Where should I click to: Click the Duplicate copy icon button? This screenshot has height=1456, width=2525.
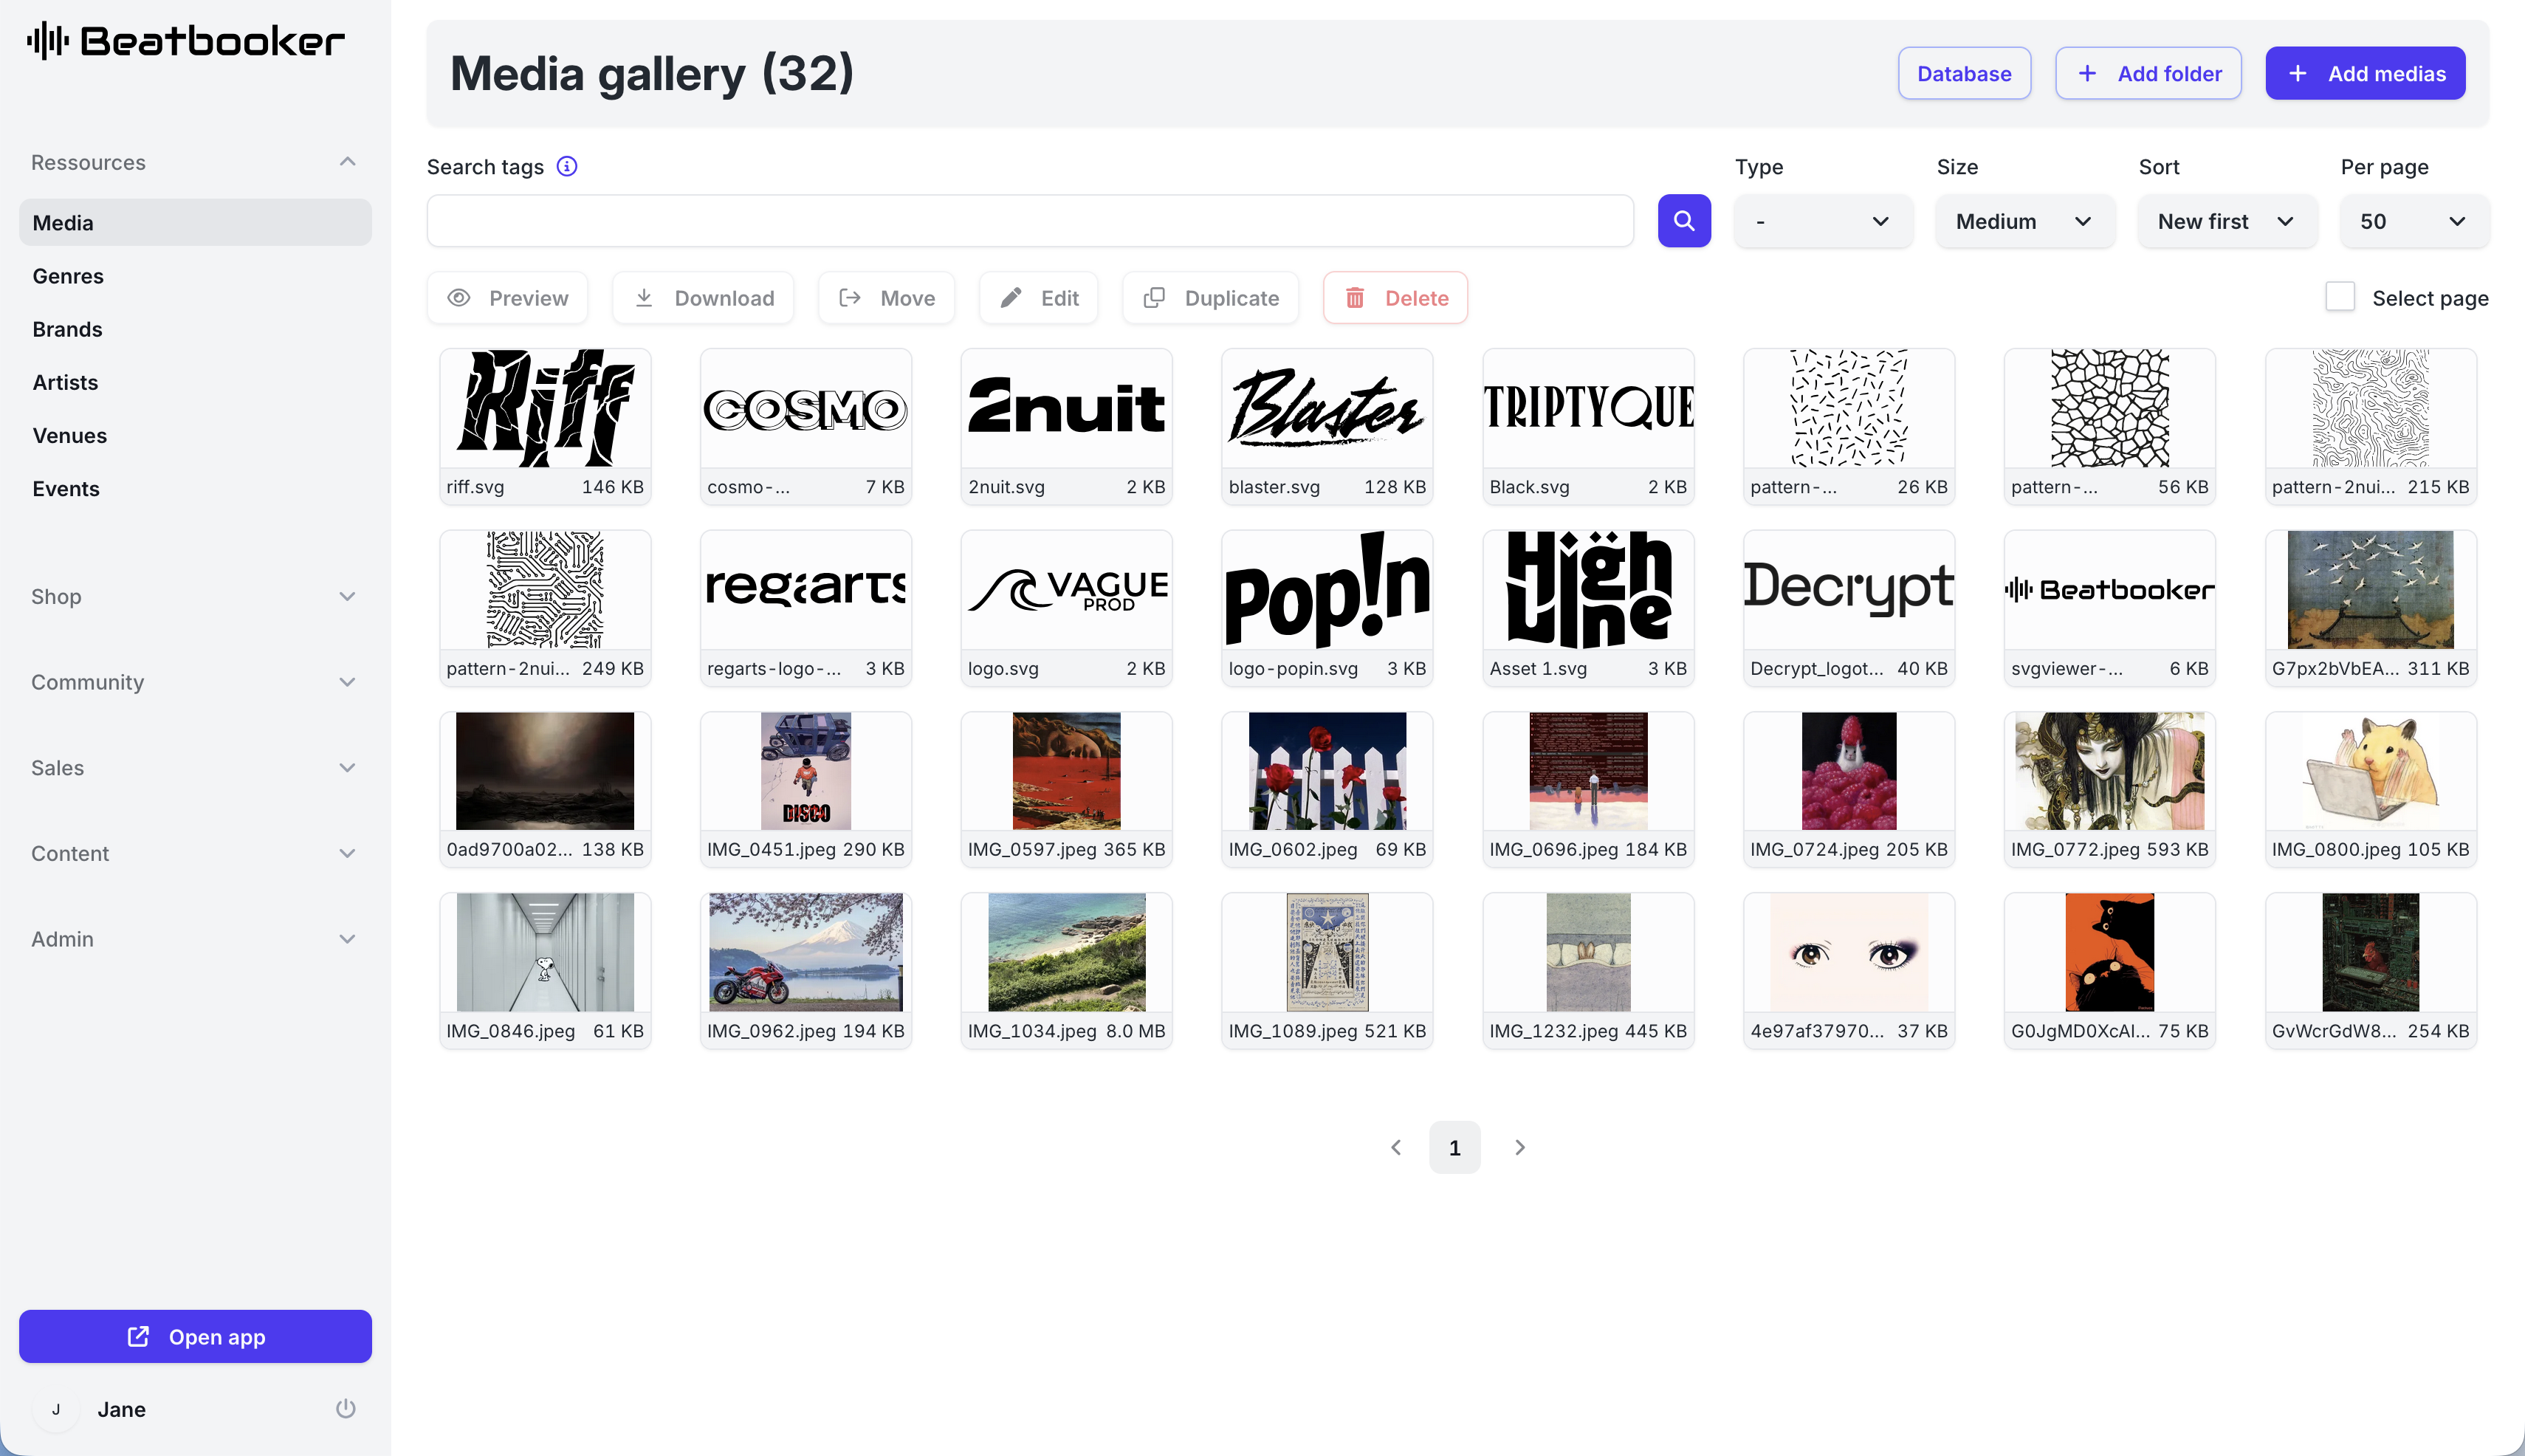[x=1210, y=298]
